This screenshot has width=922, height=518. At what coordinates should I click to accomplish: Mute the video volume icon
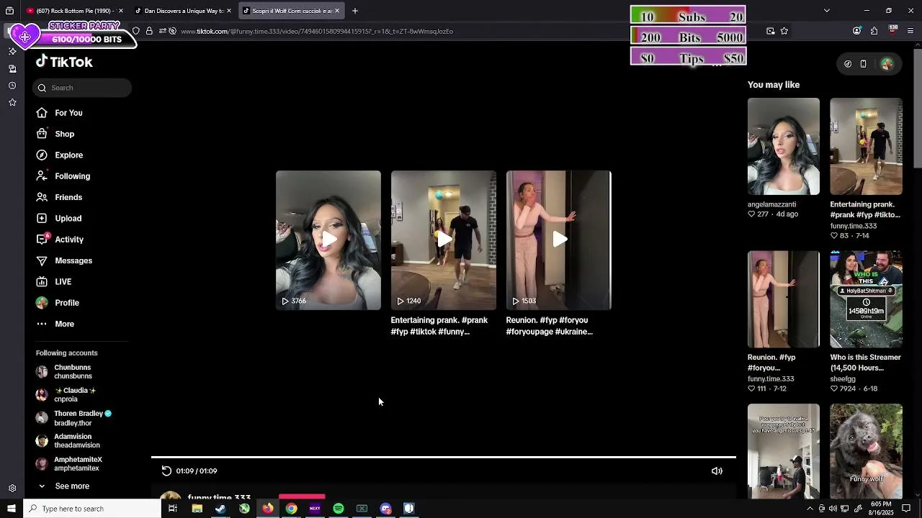point(717,471)
